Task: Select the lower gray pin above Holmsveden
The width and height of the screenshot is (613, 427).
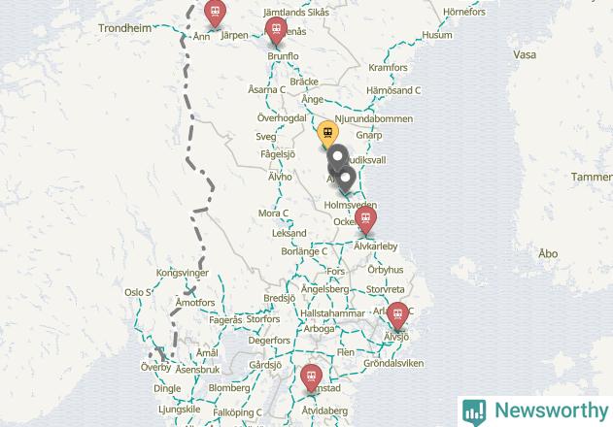Action: pyautogui.click(x=345, y=180)
